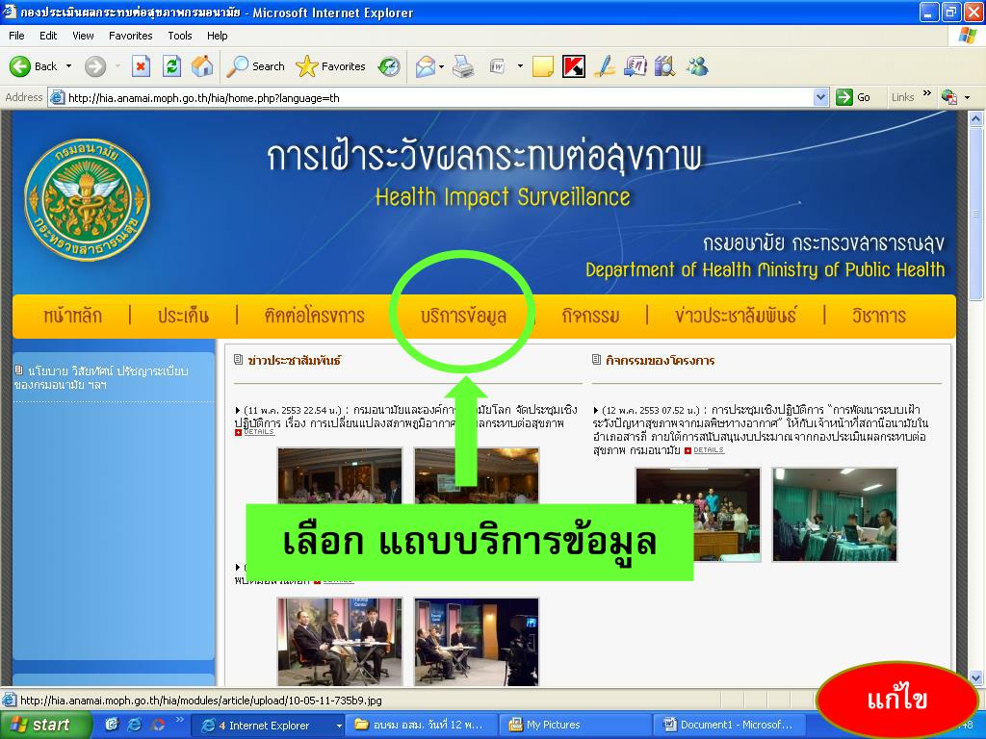Switch to the อบรม อสม. folder taskbar item
986x739 pixels.
click(423, 726)
